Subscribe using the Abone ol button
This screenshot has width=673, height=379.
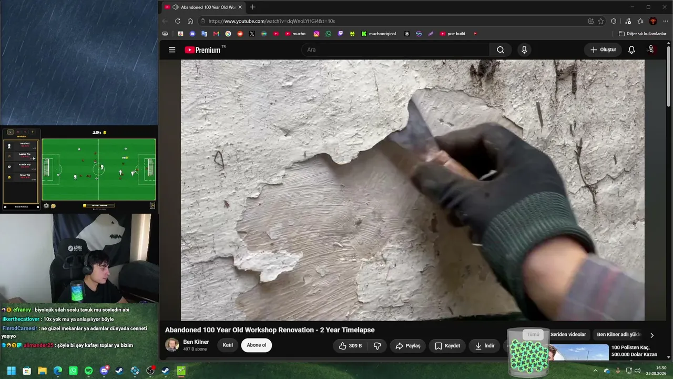(257, 345)
